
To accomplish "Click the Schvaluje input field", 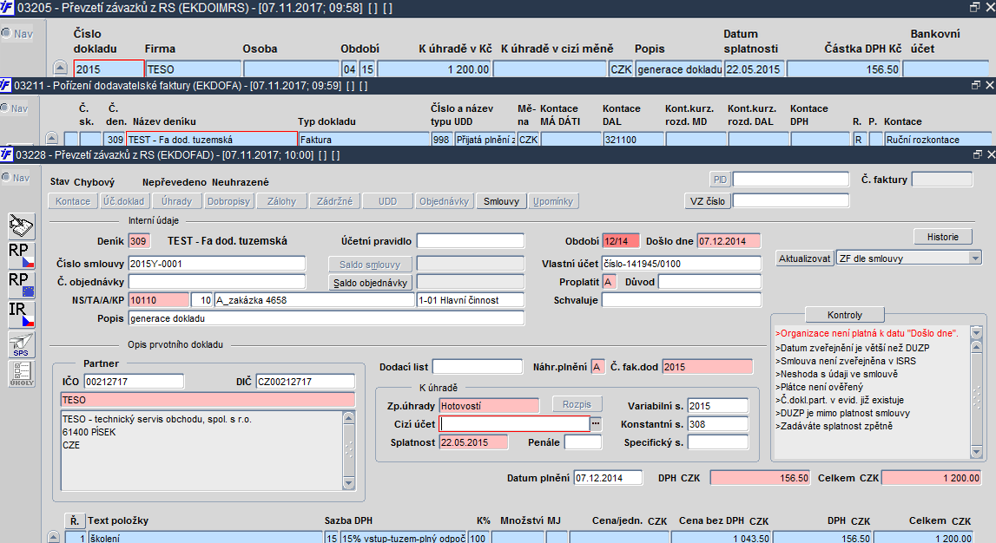I will 682,300.
